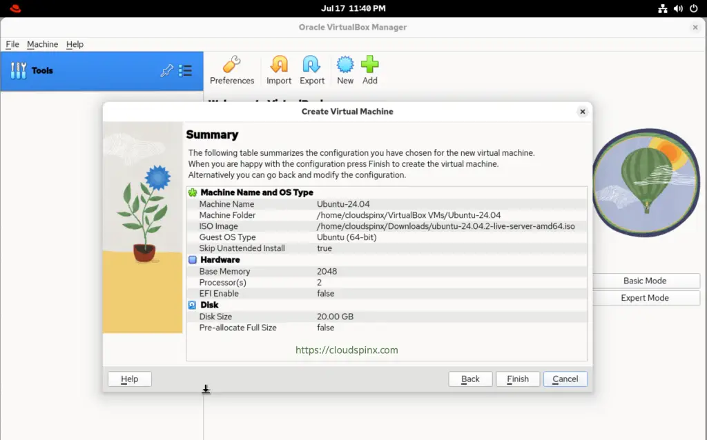The image size is (707, 440).
Task: Open the Red Hat activities menu icon
Action: tap(14, 8)
